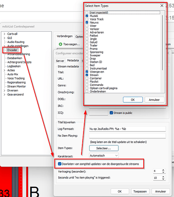
Task: Toggle Stream is public checkbox
Action: pos(111,113)
